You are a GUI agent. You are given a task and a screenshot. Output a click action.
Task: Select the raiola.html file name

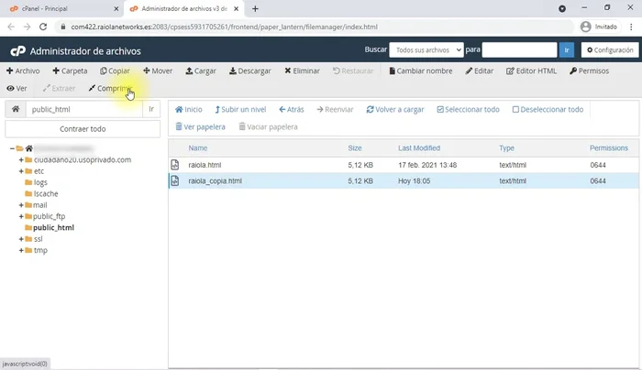click(x=205, y=165)
